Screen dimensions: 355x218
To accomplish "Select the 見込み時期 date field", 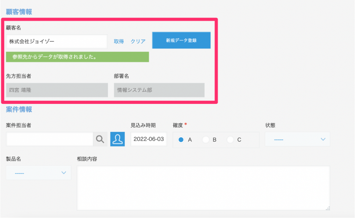I will [x=149, y=139].
